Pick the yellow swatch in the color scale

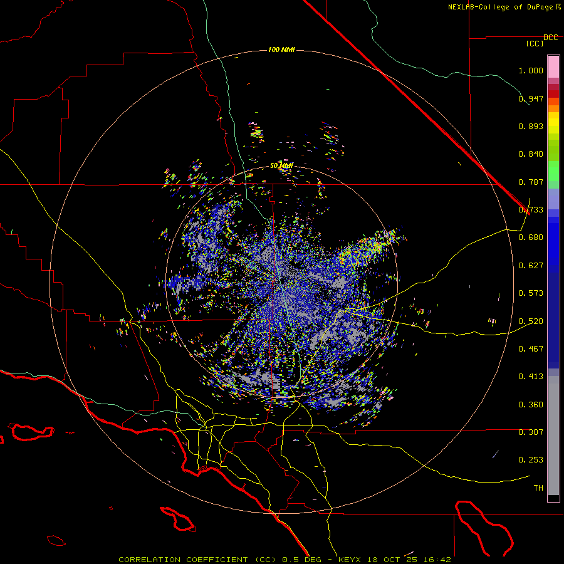pos(553,123)
